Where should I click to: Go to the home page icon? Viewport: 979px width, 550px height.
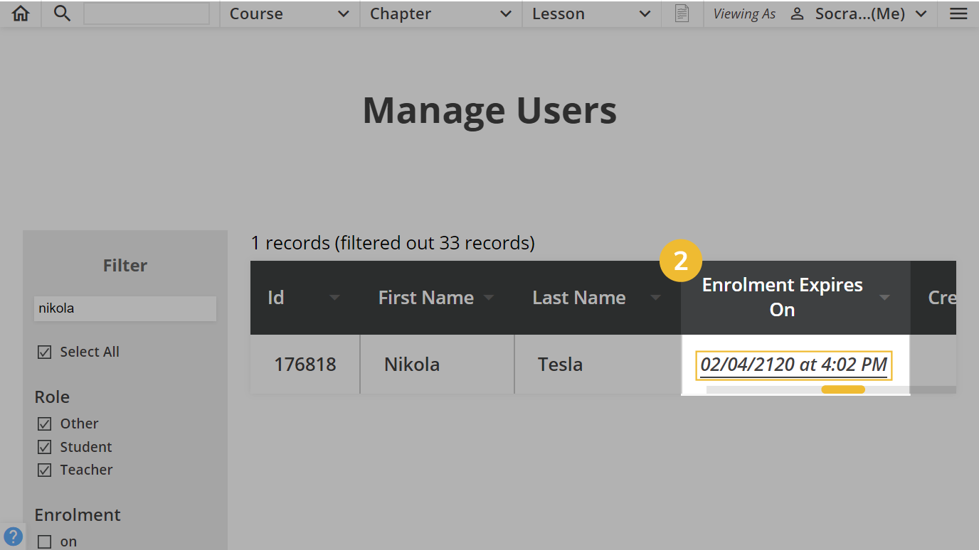click(x=21, y=14)
